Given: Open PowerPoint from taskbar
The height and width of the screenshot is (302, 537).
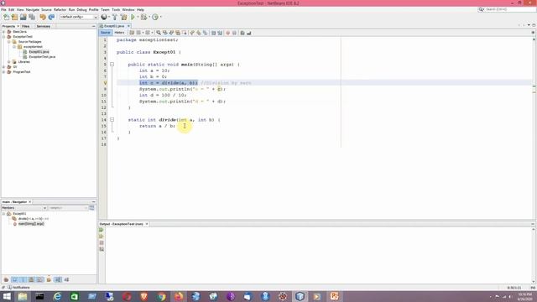Looking at the screenshot, I should pos(335,296).
